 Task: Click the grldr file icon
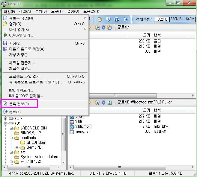[72, 121]
